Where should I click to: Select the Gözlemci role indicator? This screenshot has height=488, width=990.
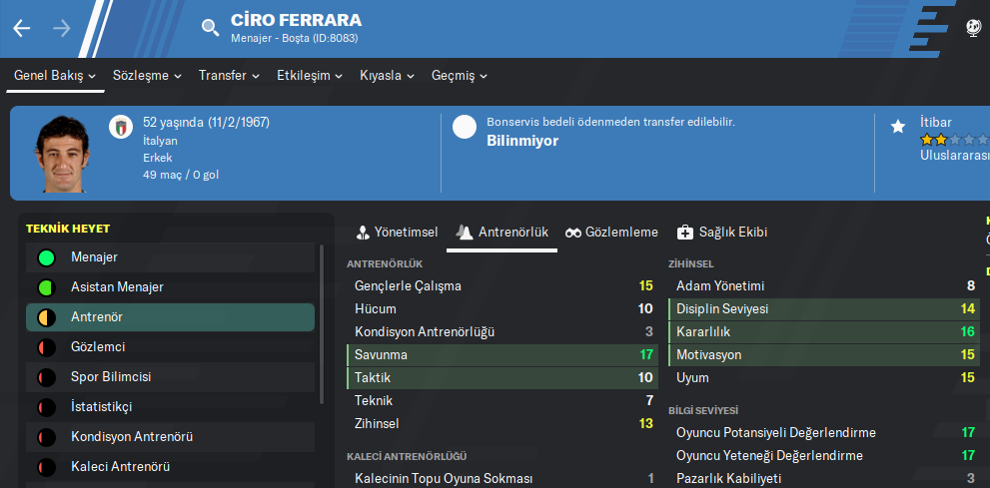[x=46, y=347]
